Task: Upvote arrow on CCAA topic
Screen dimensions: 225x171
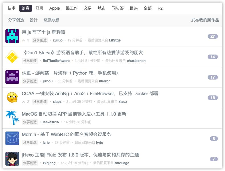Action: pos(24,102)
